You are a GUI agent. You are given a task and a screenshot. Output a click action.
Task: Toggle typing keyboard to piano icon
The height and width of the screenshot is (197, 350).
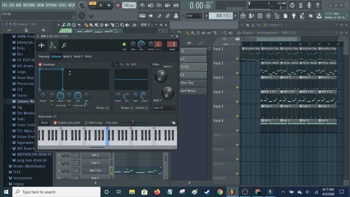tap(142, 16)
